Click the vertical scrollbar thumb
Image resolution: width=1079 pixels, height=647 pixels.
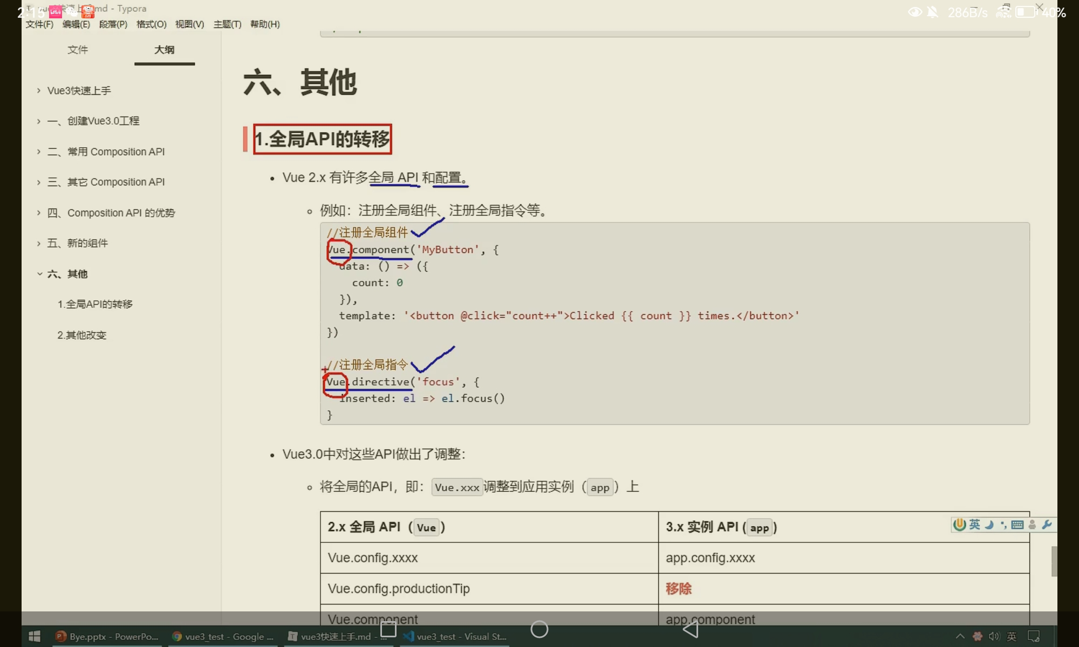click(x=1054, y=561)
